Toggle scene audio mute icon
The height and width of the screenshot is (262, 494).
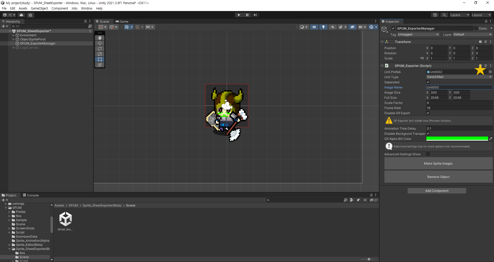[333, 27]
